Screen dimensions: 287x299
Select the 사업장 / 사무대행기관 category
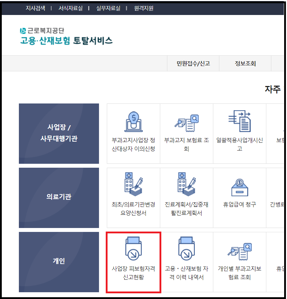click(59, 133)
